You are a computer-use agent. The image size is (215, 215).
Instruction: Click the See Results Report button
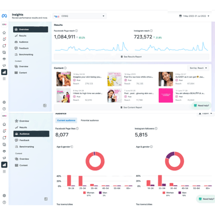pos(131,57)
